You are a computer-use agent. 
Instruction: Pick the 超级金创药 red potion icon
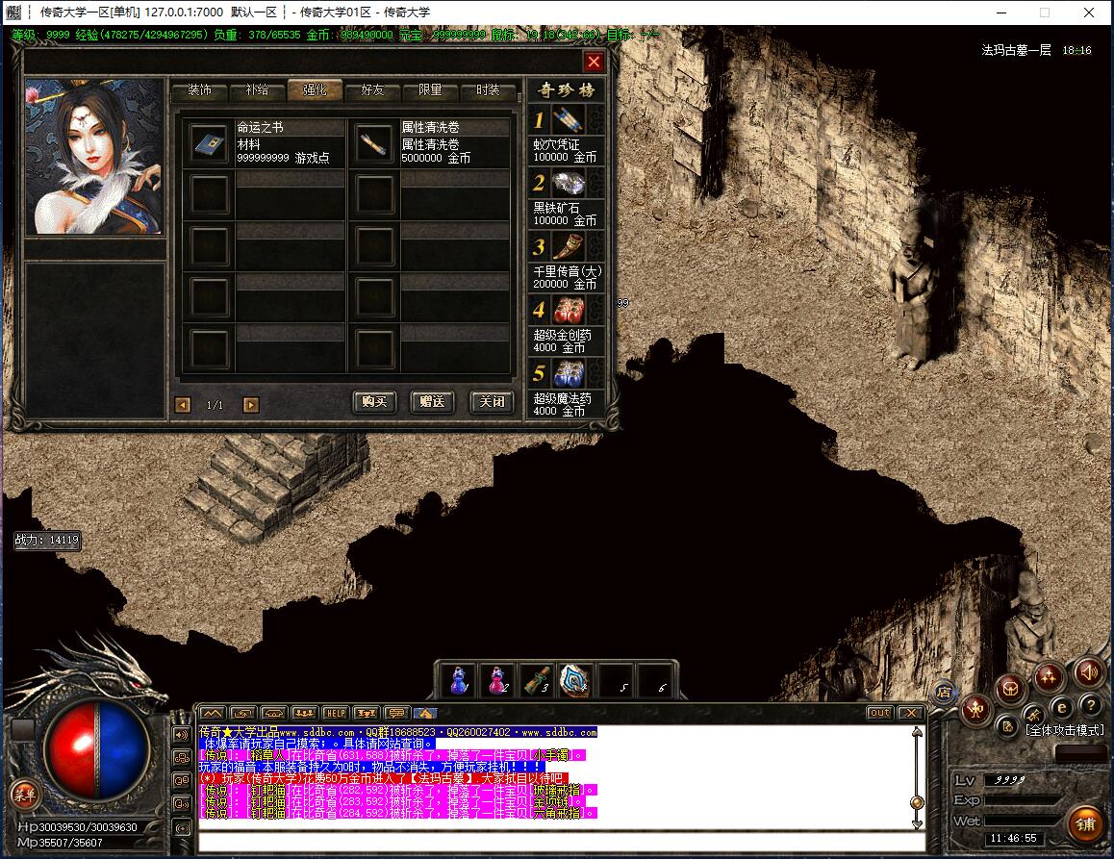(569, 311)
